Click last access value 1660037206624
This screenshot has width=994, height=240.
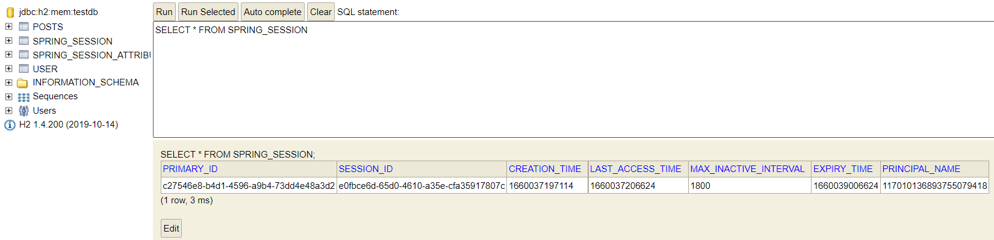point(638,186)
